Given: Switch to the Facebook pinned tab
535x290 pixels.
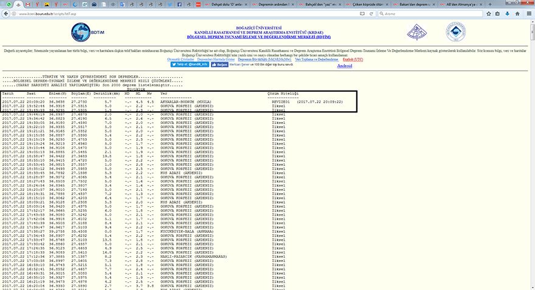Looking at the screenshot, I should coord(179,4).
